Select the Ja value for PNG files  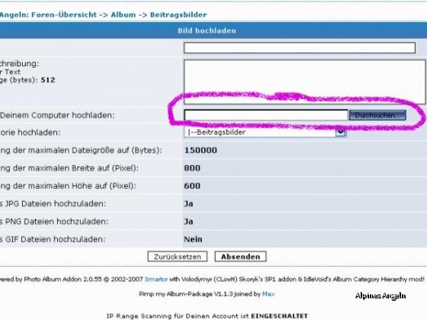(188, 222)
